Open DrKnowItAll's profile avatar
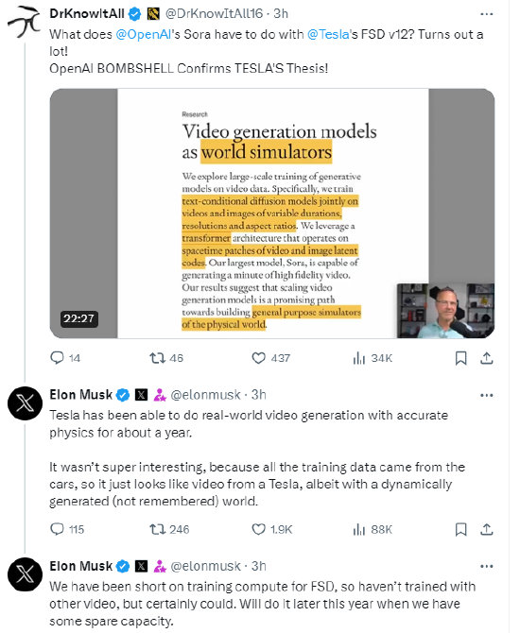The width and height of the screenshot is (520, 633). tap(25, 22)
